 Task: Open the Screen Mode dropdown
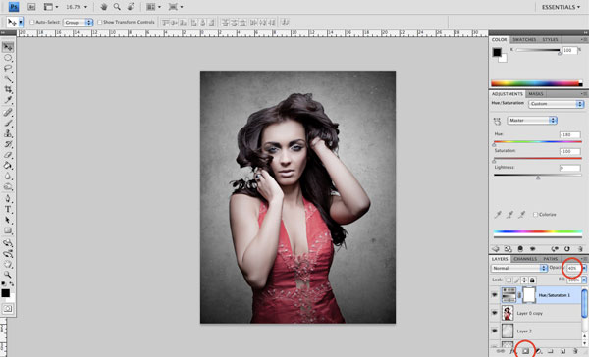pos(176,7)
